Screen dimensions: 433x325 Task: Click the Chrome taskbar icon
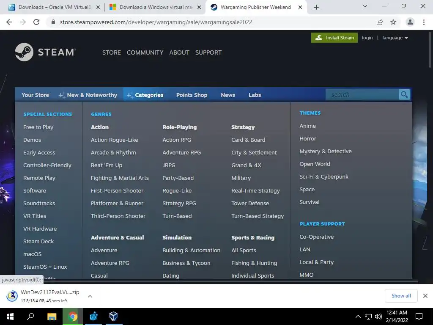pos(73,317)
